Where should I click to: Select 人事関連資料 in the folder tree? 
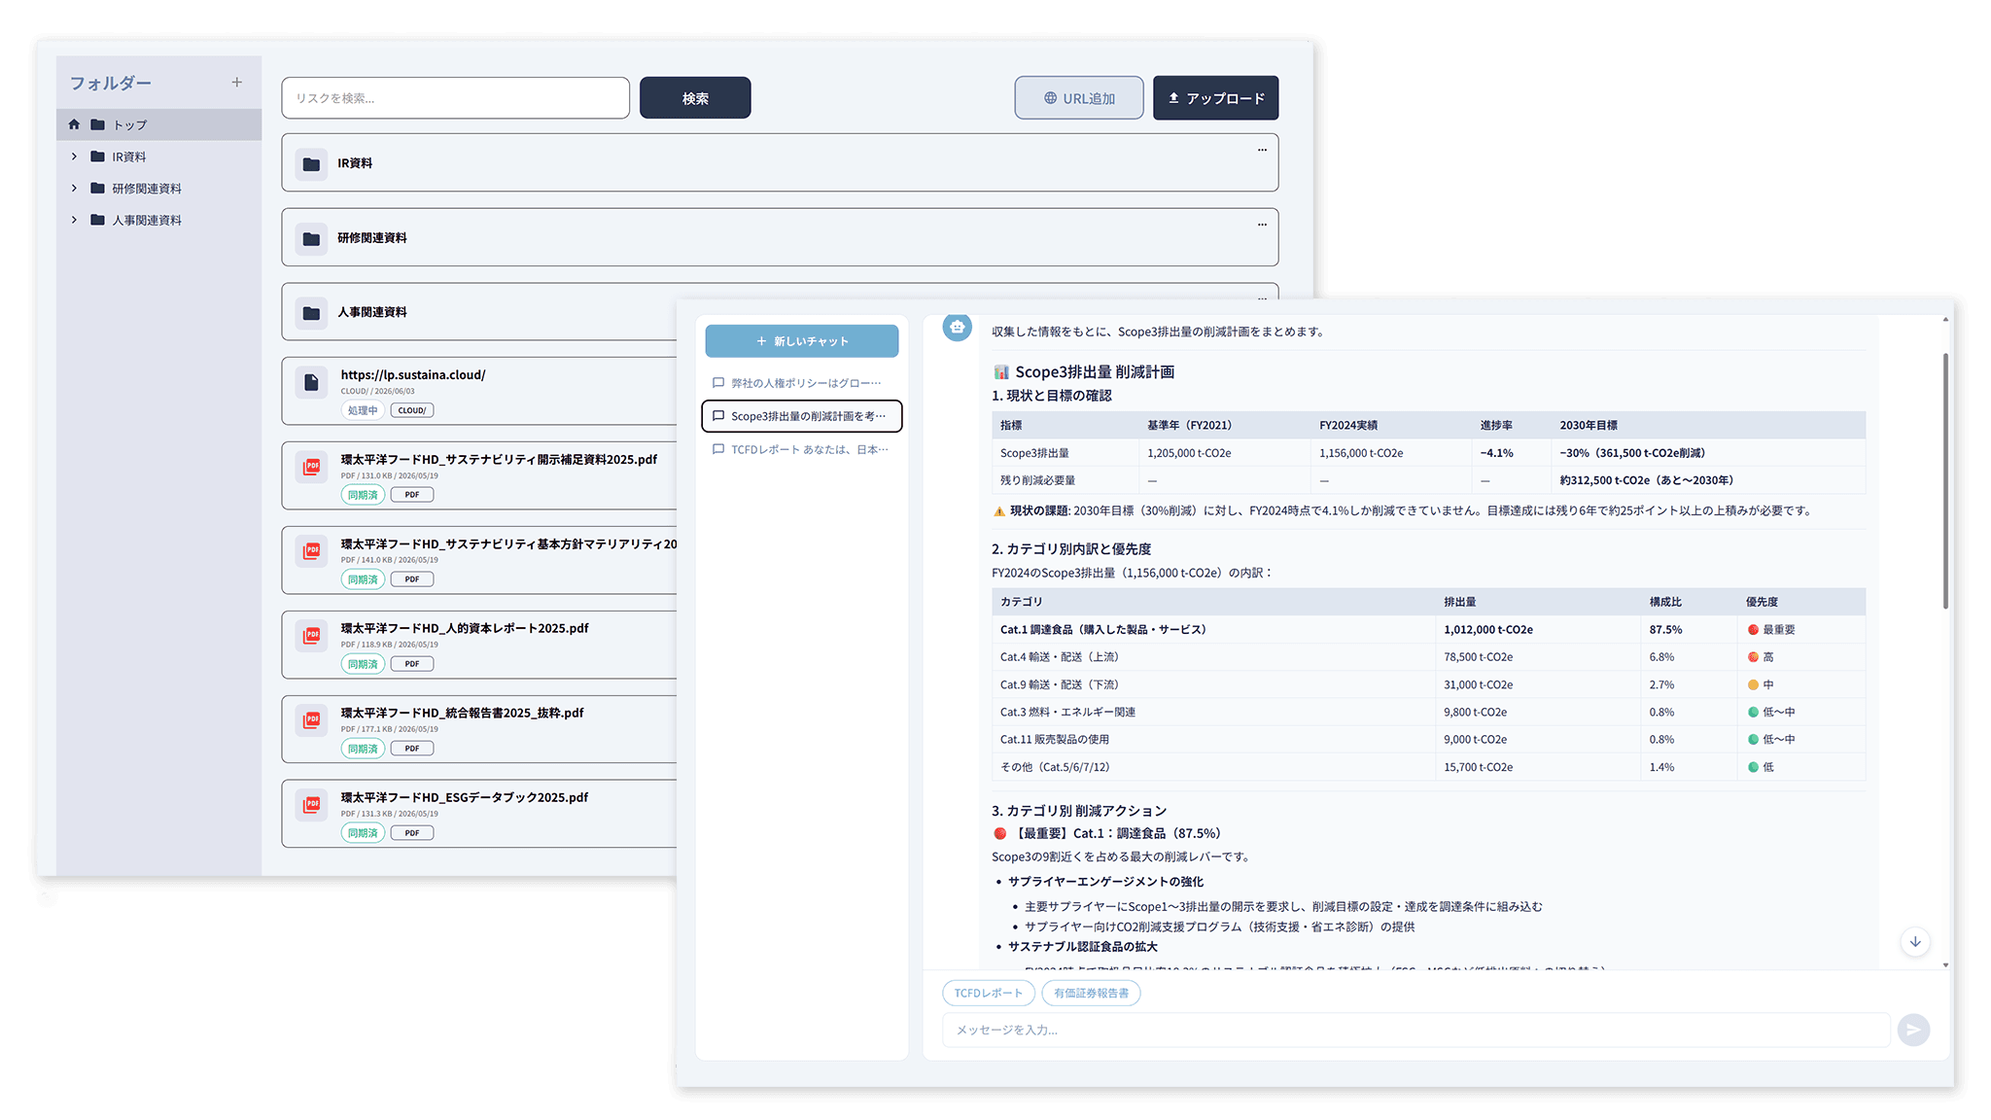pyautogui.click(x=146, y=220)
